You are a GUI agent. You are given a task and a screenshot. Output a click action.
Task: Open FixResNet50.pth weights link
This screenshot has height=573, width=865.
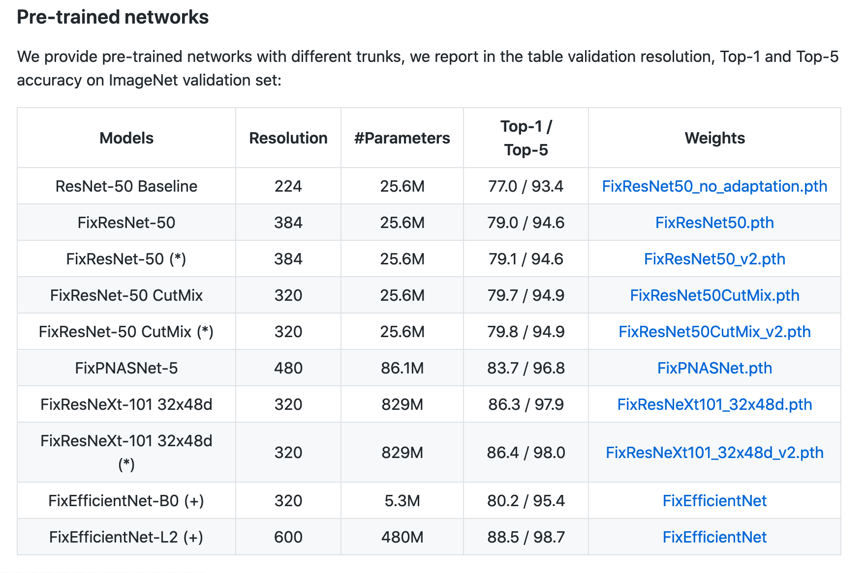[x=714, y=223]
